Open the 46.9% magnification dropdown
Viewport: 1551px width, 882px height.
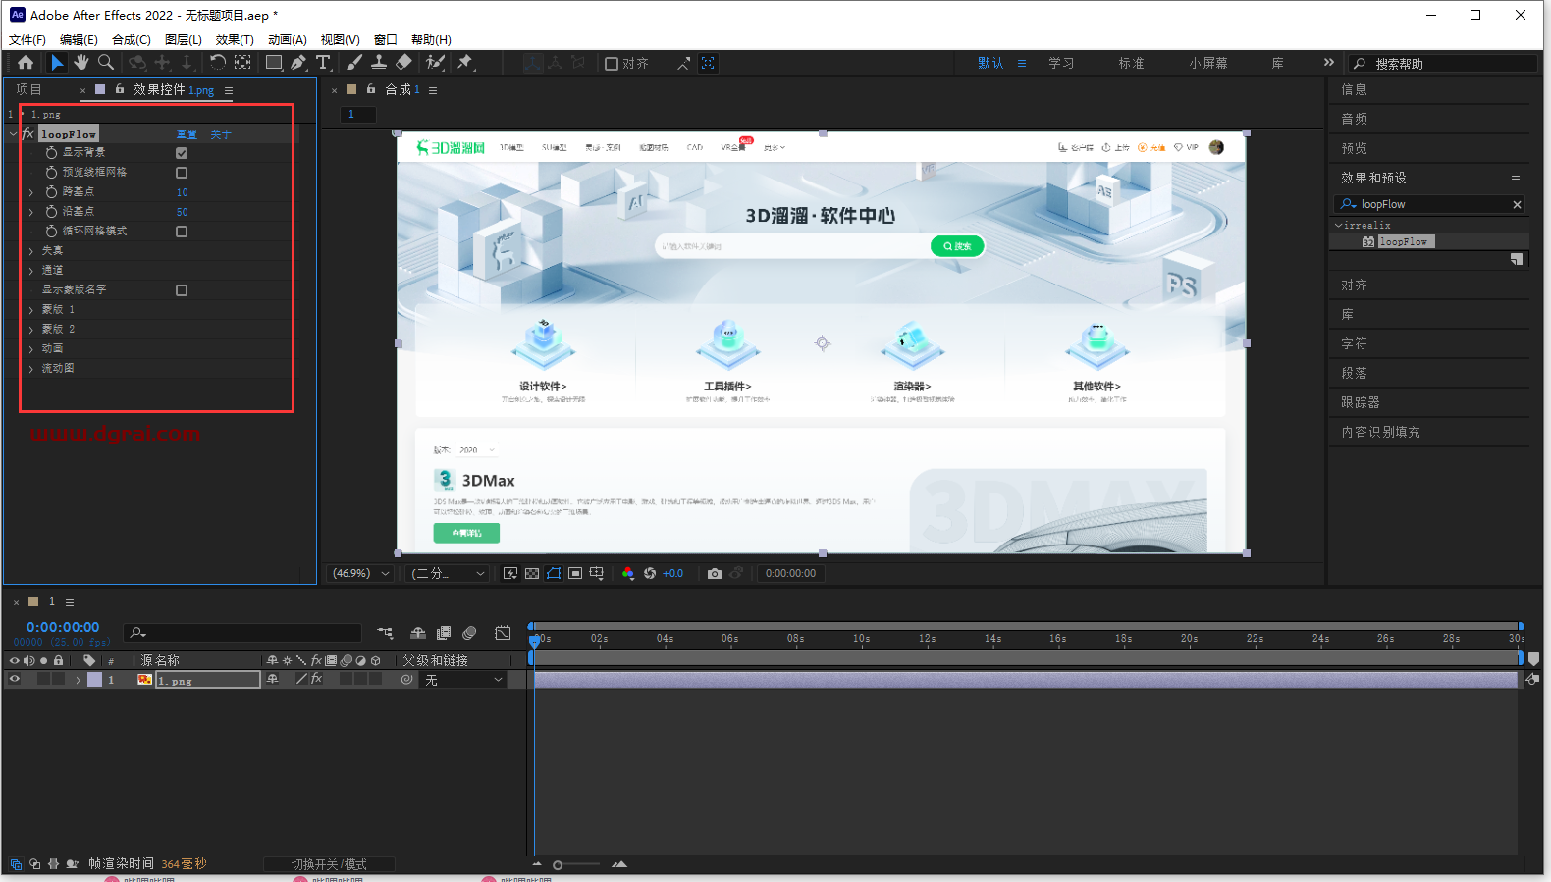point(360,574)
